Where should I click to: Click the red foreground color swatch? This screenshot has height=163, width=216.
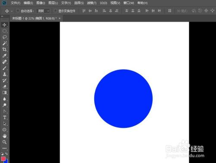tap(3, 159)
